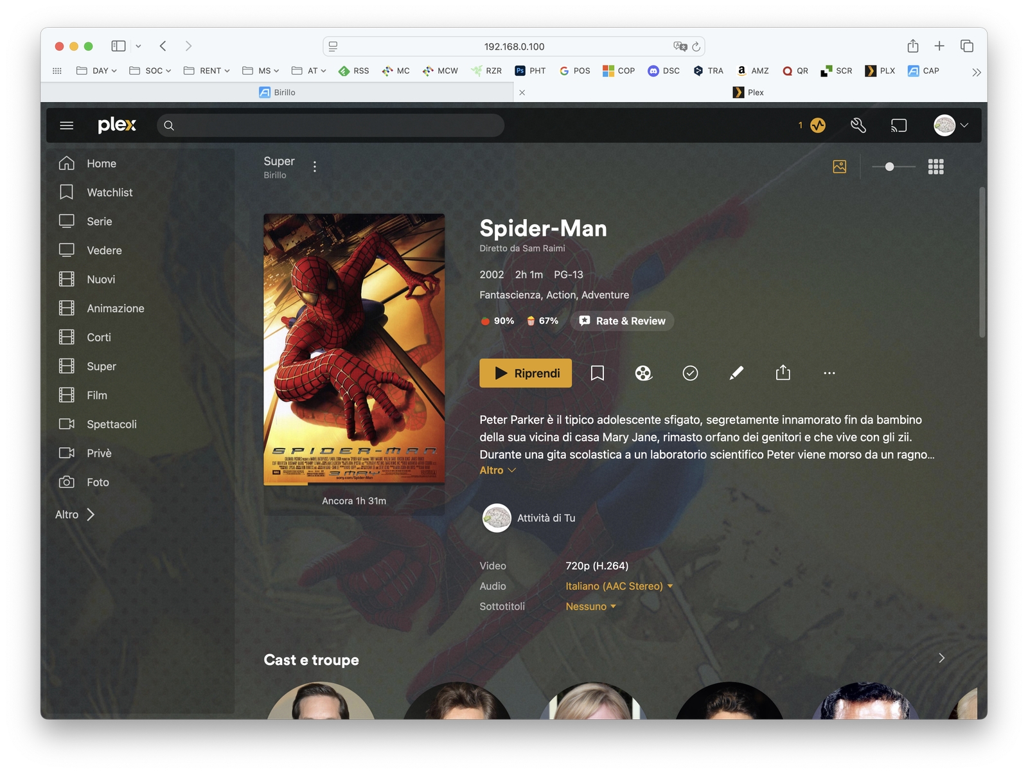Open the user account dropdown

[951, 125]
